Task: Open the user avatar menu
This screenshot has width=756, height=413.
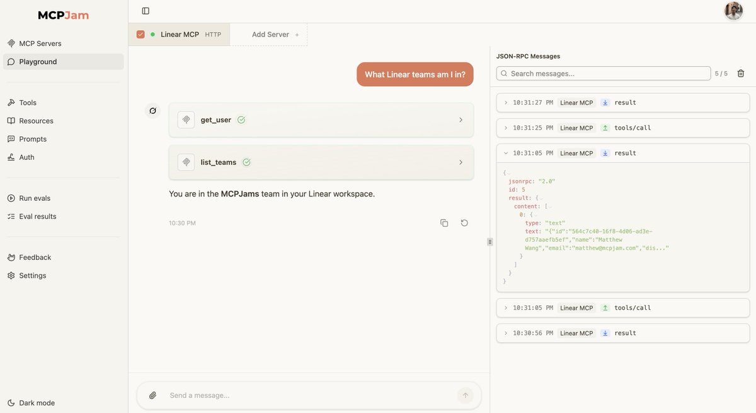Action: [x=733, y=11]
